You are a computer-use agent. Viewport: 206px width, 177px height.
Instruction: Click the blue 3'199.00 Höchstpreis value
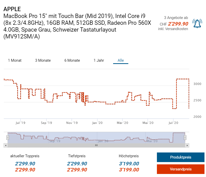click(x=129, y=164)
